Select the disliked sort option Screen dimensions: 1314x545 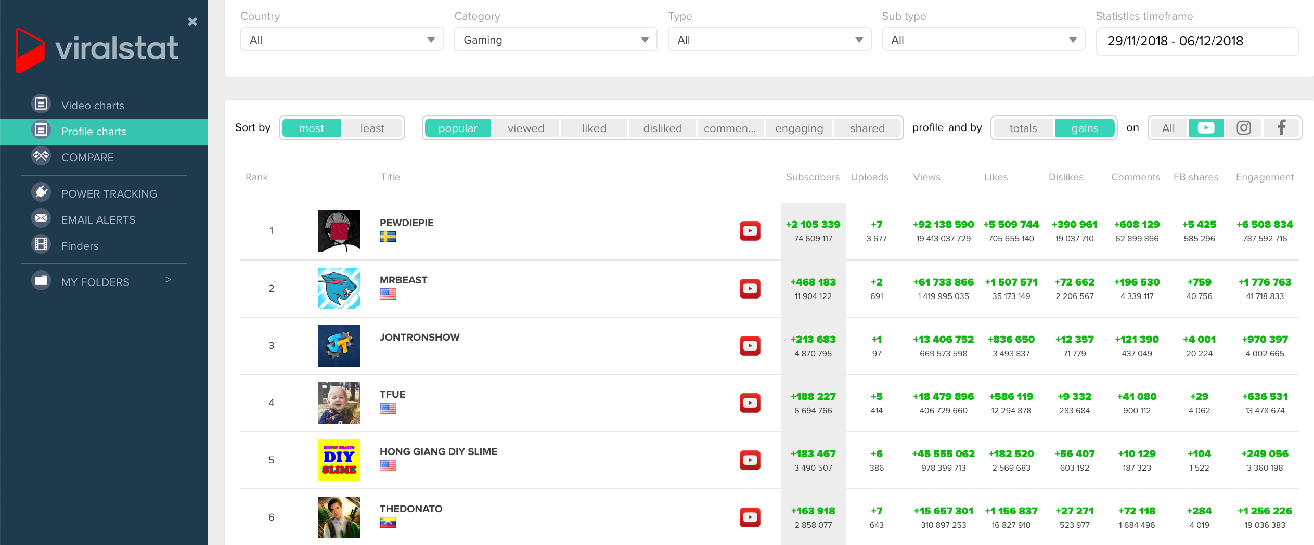point(662,128)
